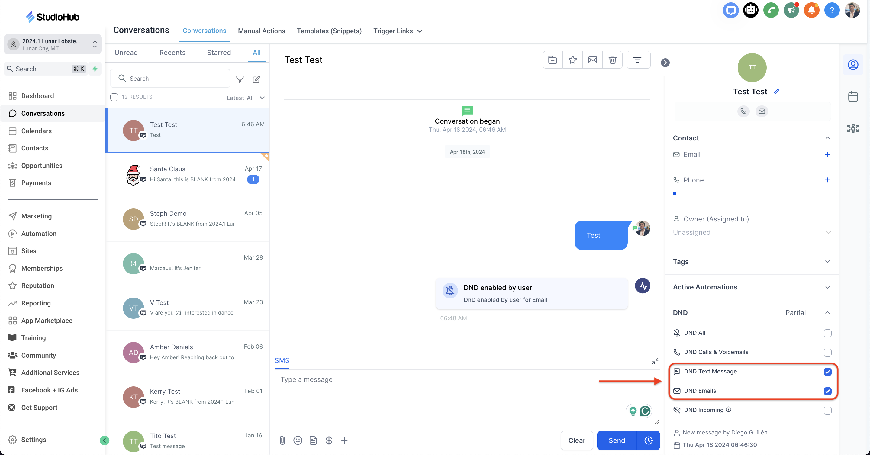Switch to the Unread tab
Screen dimensions: 870x455
[126, 53]
